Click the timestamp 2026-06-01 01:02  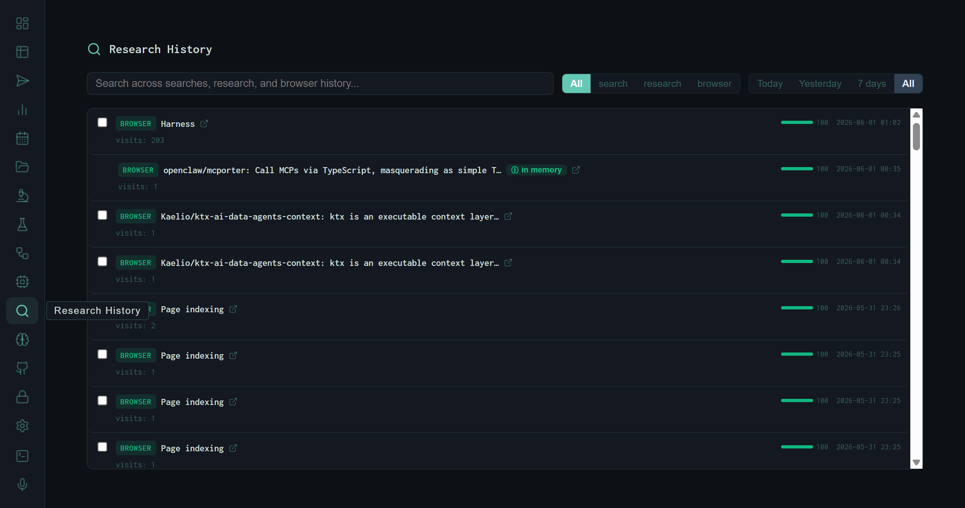click(868, 123)
